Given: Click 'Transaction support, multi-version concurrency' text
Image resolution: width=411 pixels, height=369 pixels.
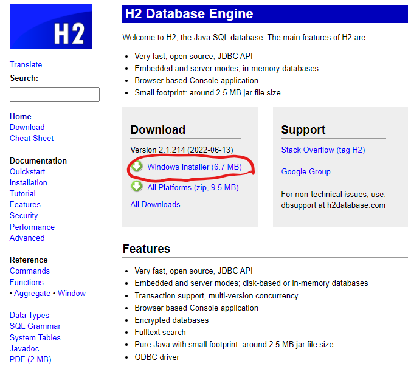Looking at the screenshot, I should click(216, 296).
